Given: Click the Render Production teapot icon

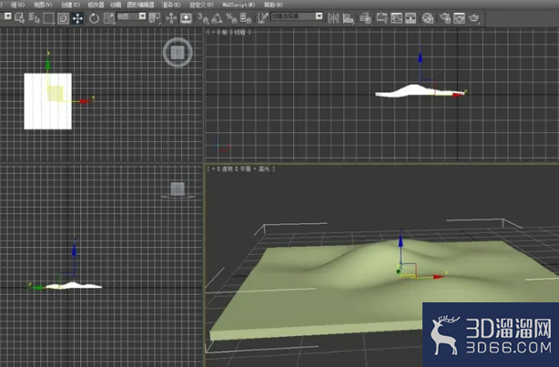Looking at the screenshot, I should (x=474, y=18).
